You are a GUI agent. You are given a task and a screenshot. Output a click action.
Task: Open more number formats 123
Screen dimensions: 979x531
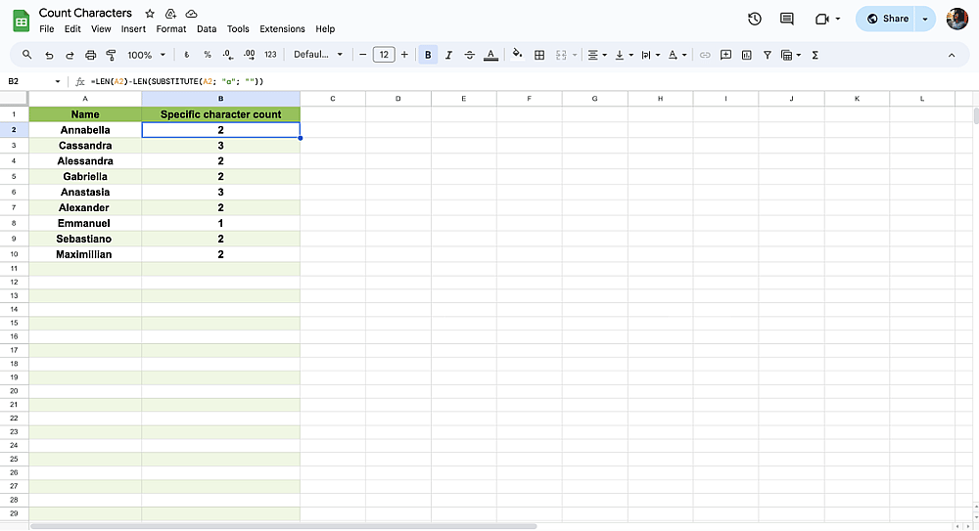pos(270,55)
